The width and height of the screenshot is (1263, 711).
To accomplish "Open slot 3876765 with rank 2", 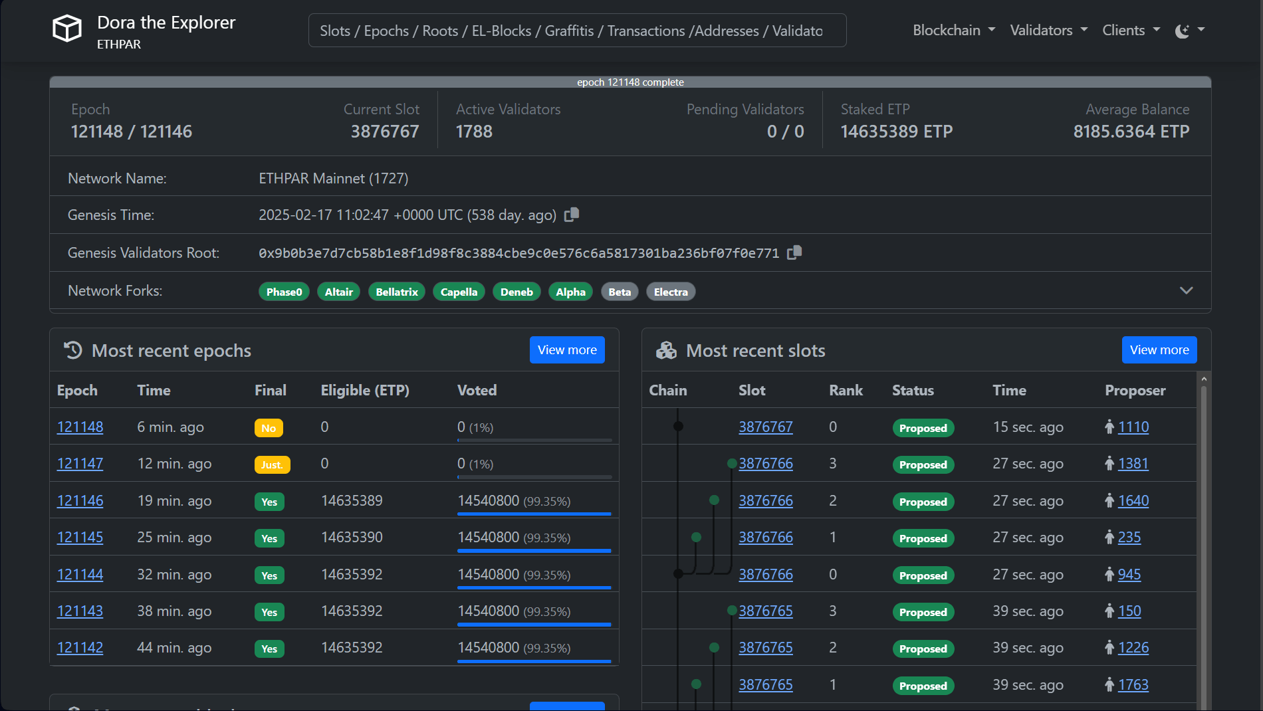I will [x=766, y=647].
